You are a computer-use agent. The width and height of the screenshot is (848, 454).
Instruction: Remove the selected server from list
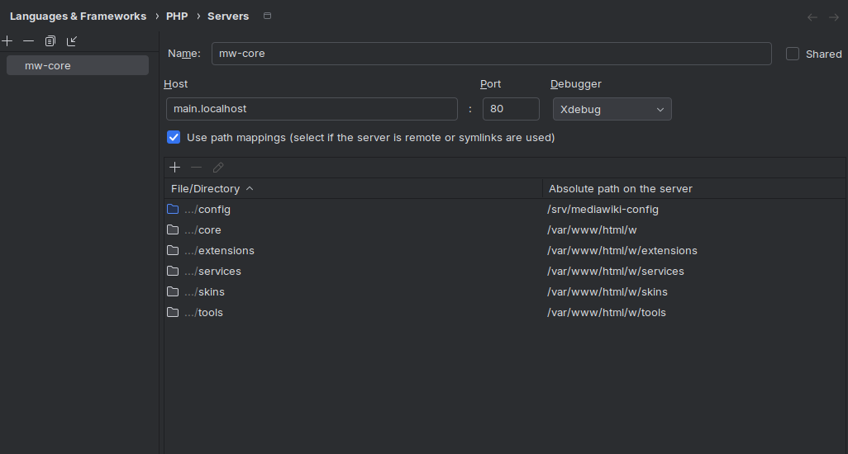click(x=29, y=40)
